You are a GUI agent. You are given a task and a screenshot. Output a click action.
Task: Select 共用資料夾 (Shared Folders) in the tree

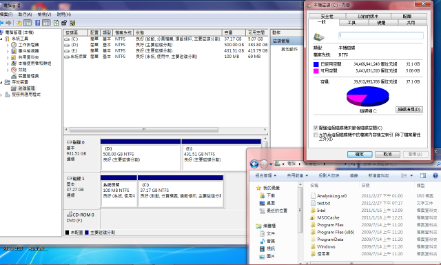tap(28, 57)
